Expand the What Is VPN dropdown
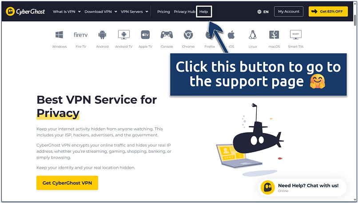The width and height of the screenshot is (358, 203). (x=67, y=12)
